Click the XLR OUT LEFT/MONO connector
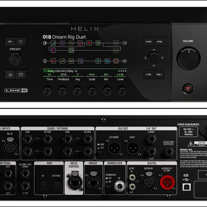 click(x=114, y=148)
